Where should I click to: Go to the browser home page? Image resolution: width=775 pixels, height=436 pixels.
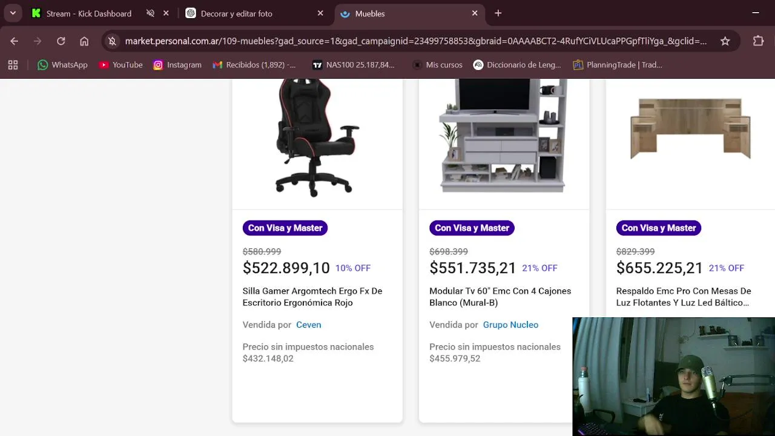[x=84, y=41]
